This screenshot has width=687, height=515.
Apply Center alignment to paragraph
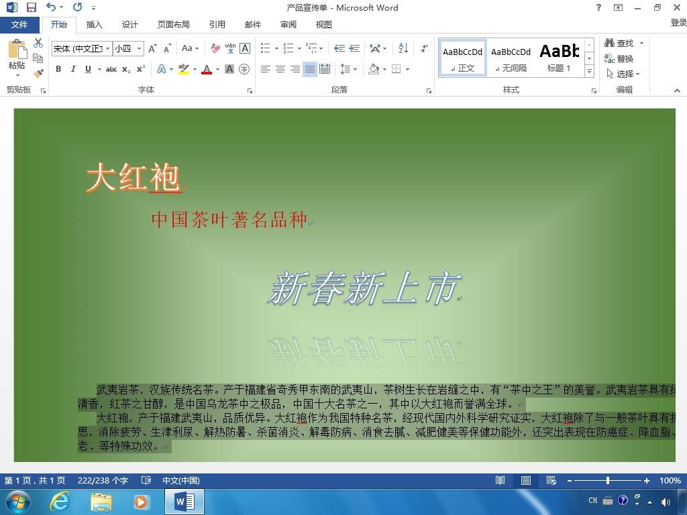tap(280, 69)
